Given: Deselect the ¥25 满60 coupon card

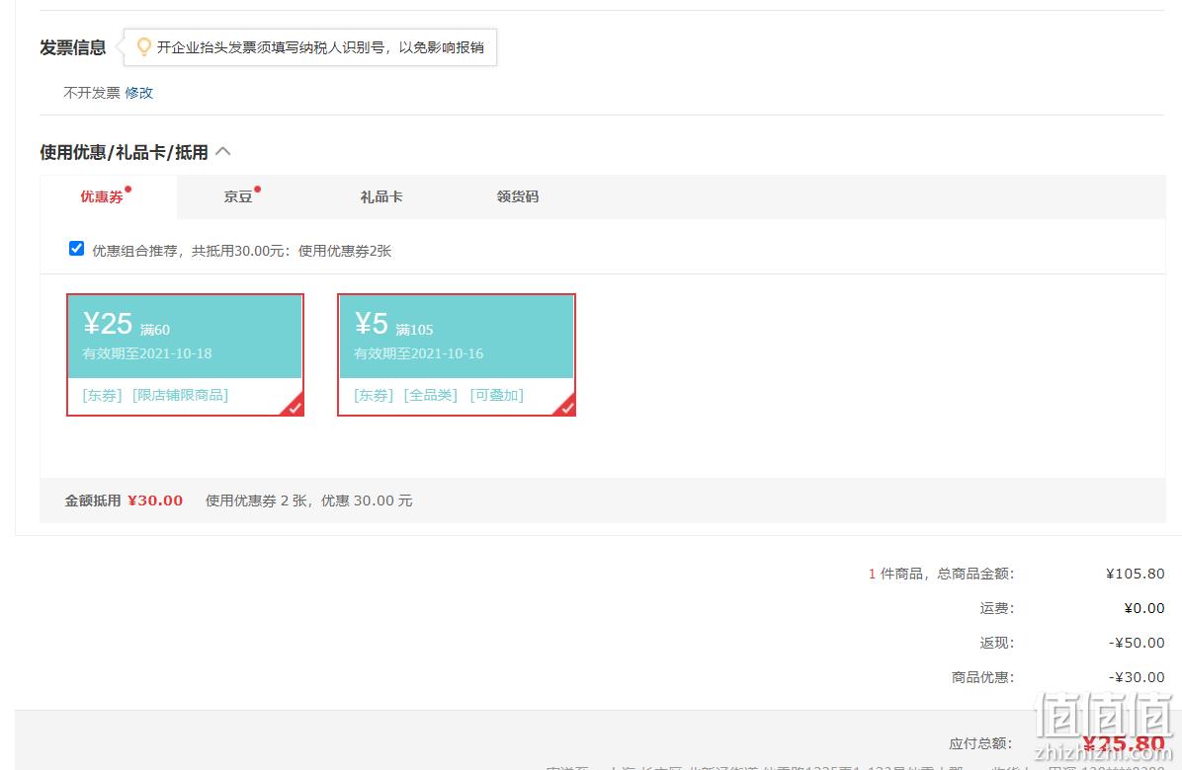Looking at the screenshot, I should pyautogui.click(x=186, y=354).
